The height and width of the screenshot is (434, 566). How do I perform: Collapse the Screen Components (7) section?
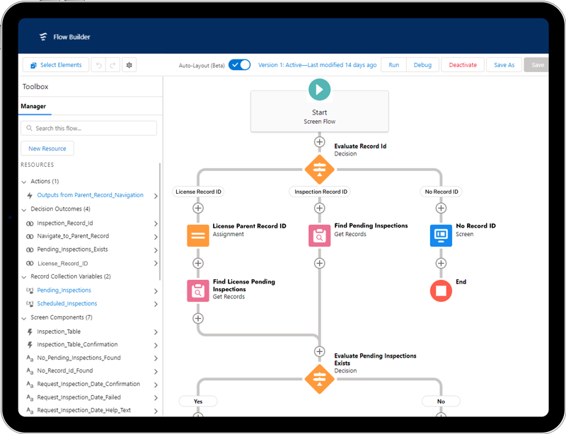point(24,318)
